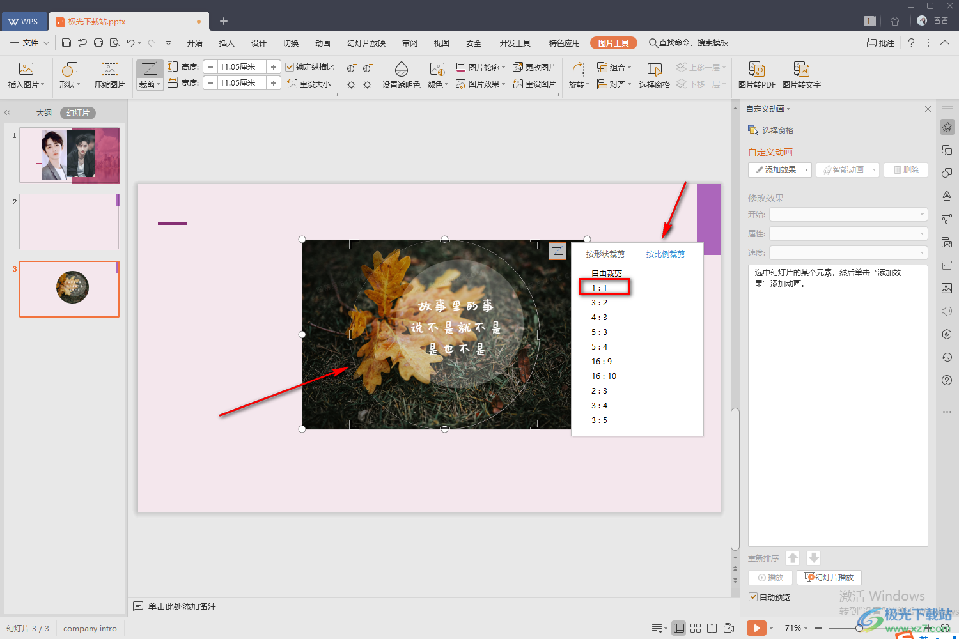Image resolution: width=959 pixels, height=639 pixels.
Task: Open Selection Pane (选择窗格) in ribbon
Action: [654, 75]
